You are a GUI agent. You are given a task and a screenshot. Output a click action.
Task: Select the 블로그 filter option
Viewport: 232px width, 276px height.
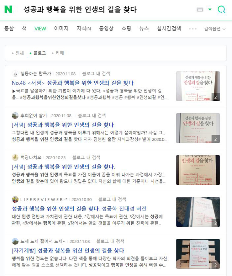[38, 53]
